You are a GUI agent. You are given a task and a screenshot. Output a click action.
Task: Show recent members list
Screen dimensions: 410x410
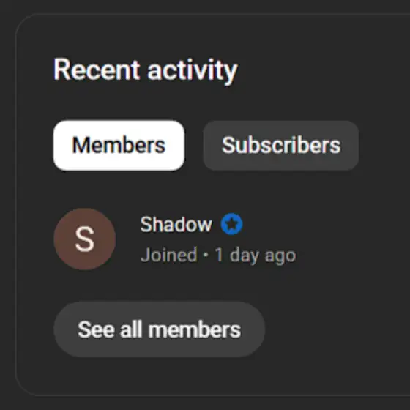tap(119, 146)
